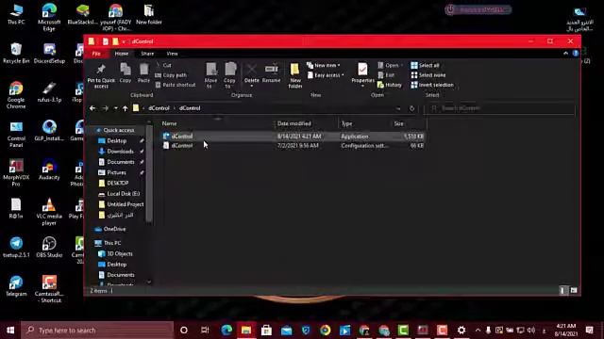Open Recycle Bin on the desktop
The image size is (604, 339).
click(16, 53)
